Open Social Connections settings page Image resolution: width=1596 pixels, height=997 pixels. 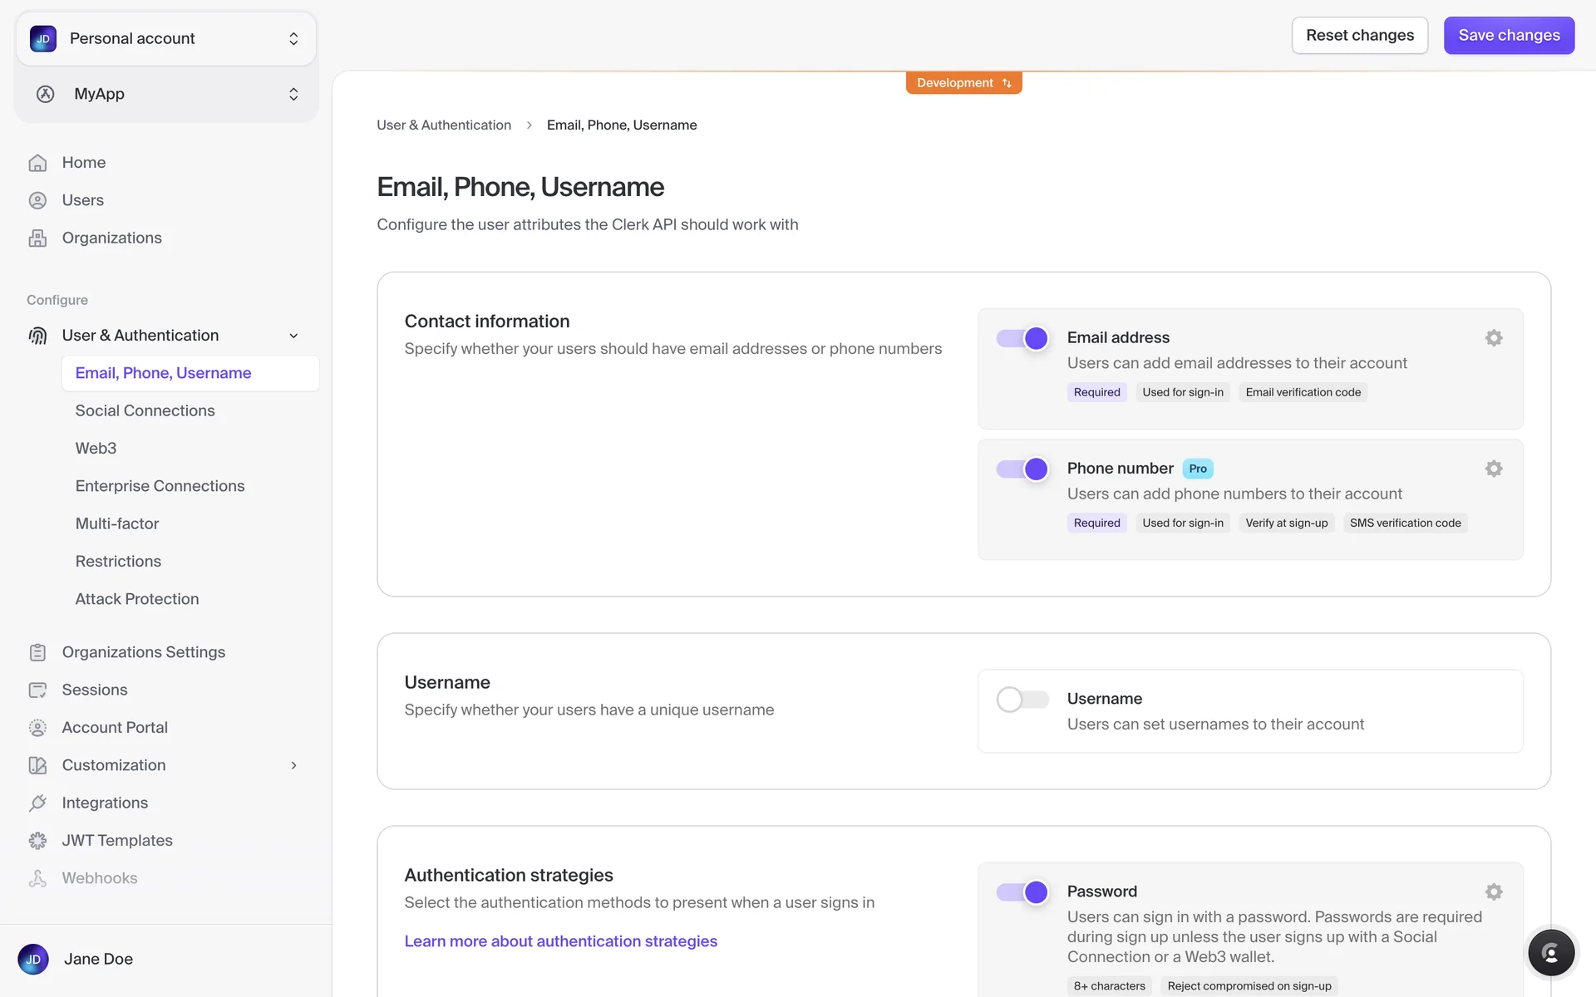tap(145, 410)
